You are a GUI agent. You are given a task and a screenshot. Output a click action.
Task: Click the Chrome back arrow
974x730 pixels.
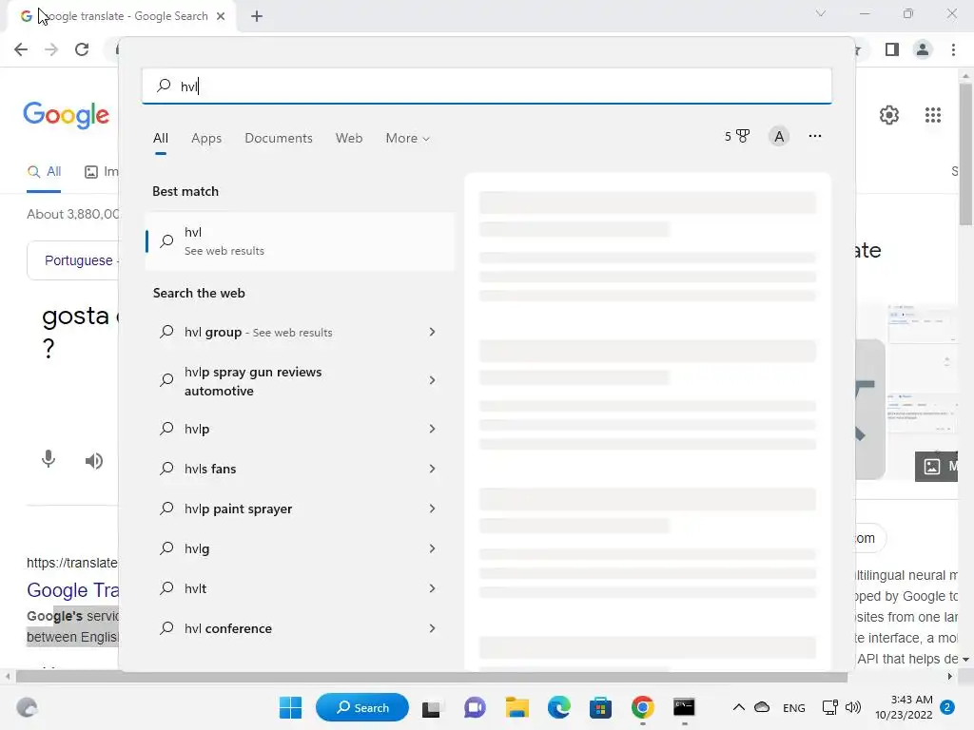[21, 49]
